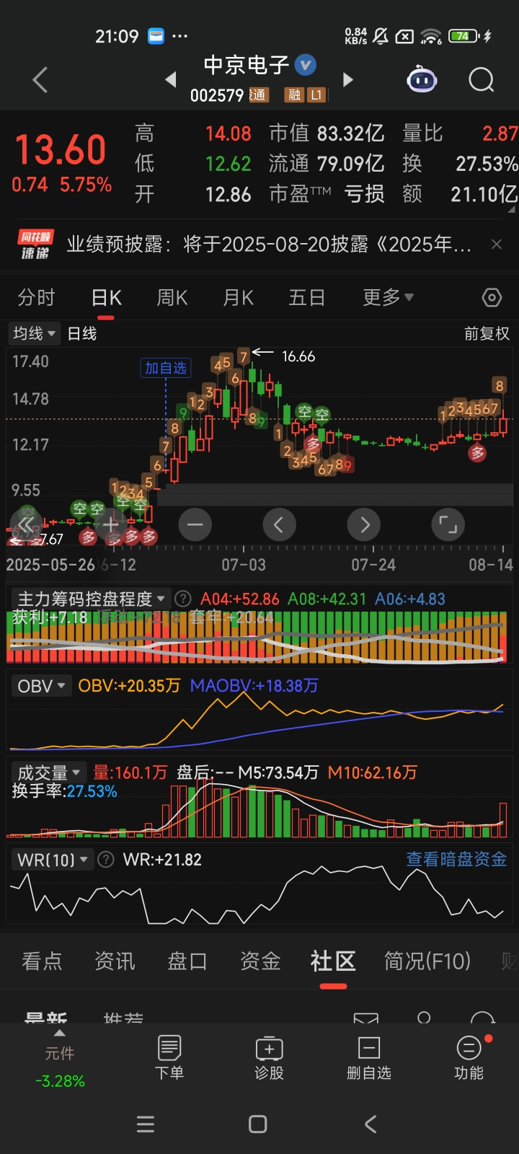519x1154 pixels.
Task: Tap the OBV:+20.35万 value
Action: (129, 685)
